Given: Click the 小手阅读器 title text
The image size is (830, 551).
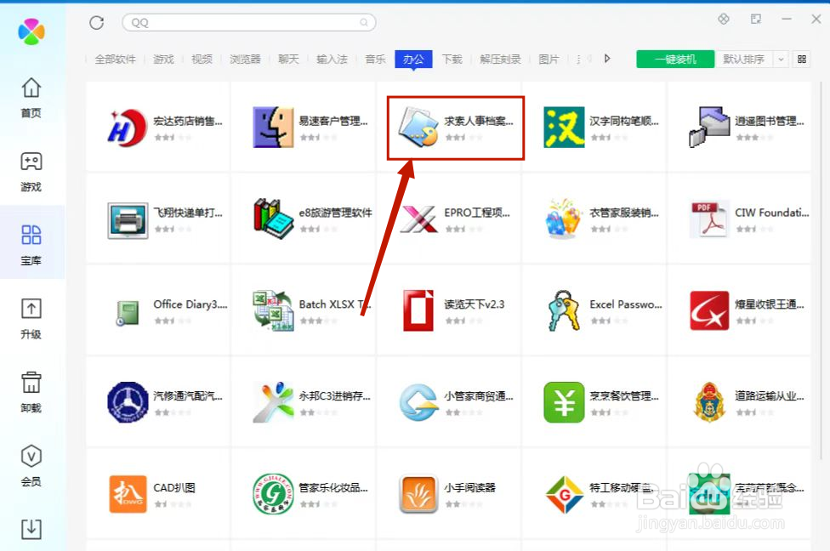Looking at the screenshot, I should coord(470,487).
